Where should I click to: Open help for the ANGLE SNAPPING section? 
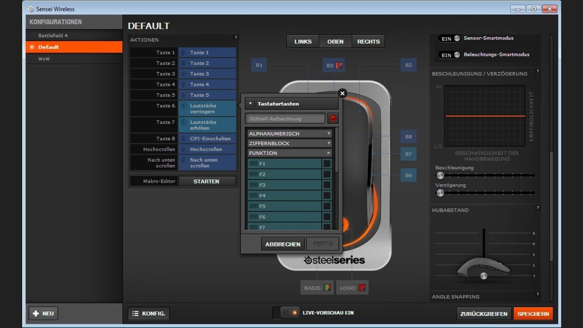click(x=538, y=294)
